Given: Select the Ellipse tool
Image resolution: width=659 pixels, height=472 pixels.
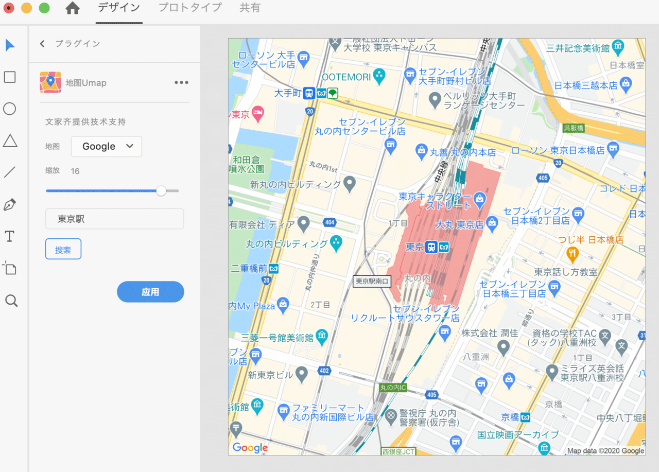Looking at the screenshot, I should (x=10, y=109).
